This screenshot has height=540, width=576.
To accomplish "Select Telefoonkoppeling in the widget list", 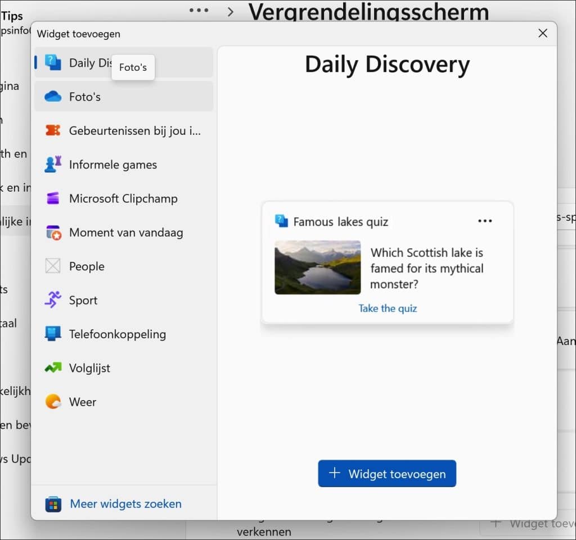I will (x=117, y=334).
